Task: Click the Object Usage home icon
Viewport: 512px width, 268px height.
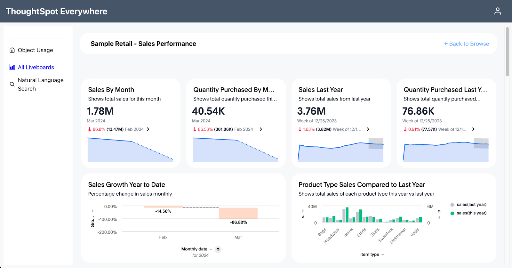Action: (12, 50)
